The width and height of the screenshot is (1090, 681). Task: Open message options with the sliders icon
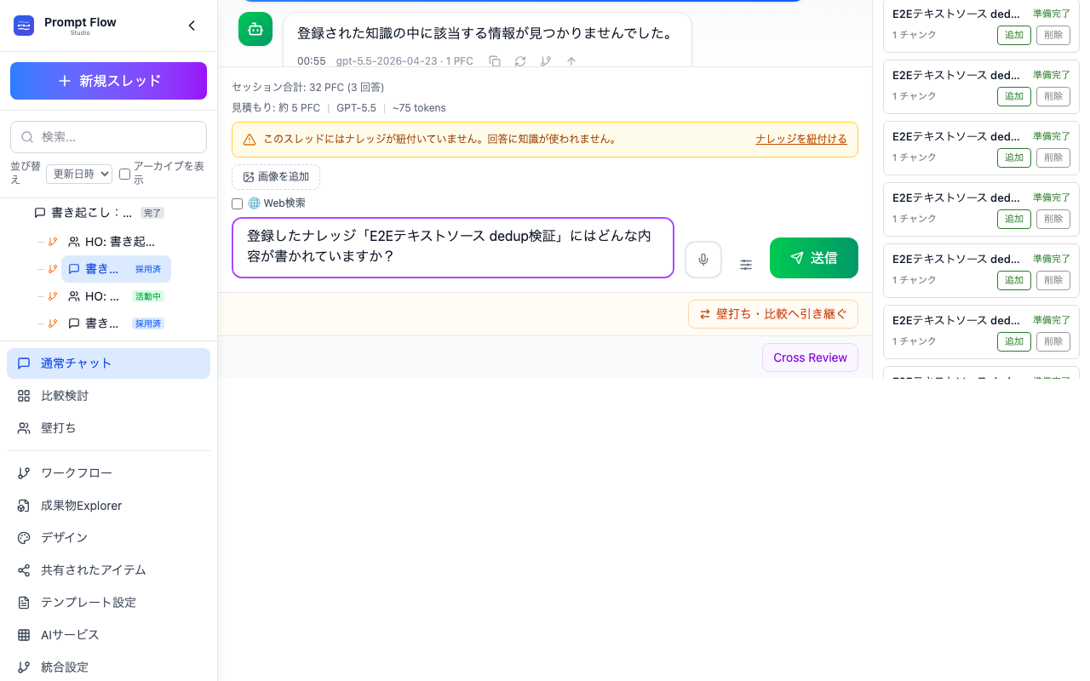pos(746,265)
